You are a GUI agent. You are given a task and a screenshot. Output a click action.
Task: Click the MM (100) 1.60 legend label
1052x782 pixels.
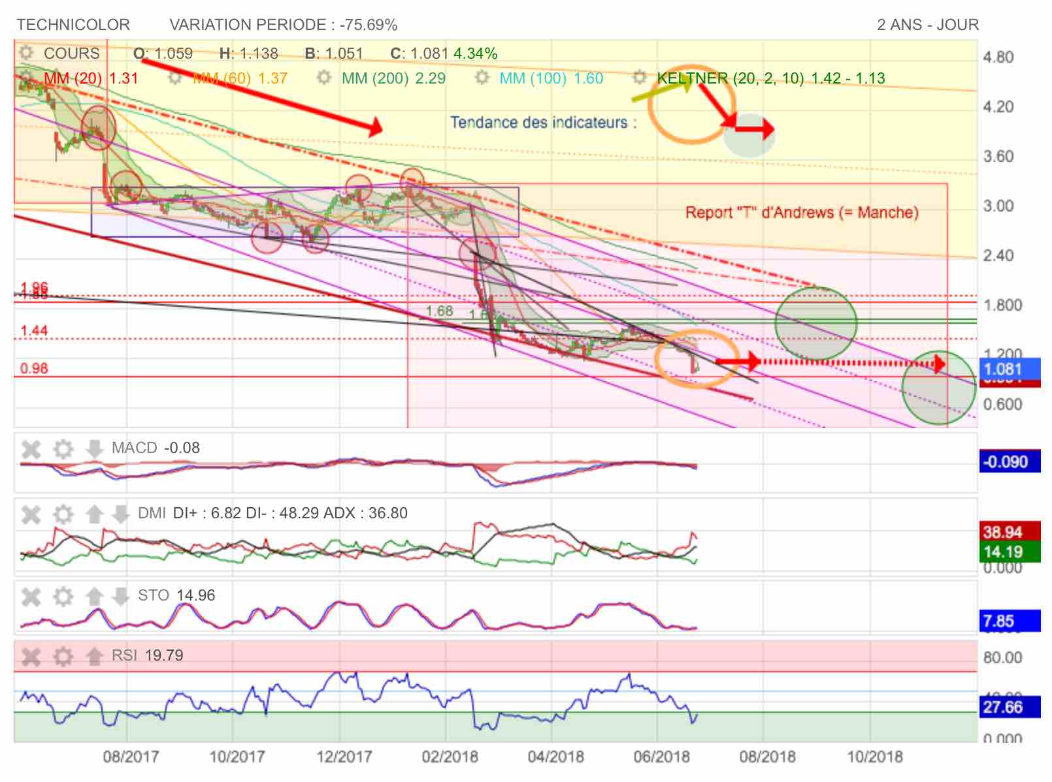pos(551,78)
